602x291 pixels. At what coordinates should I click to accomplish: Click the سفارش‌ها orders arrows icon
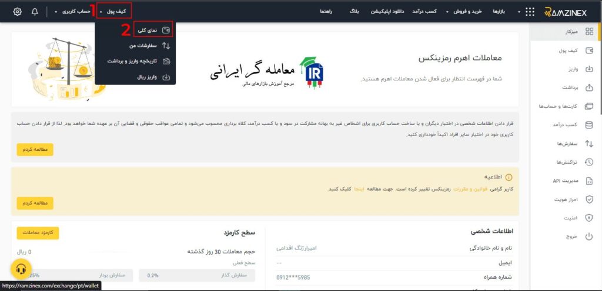tap(589, 144)
